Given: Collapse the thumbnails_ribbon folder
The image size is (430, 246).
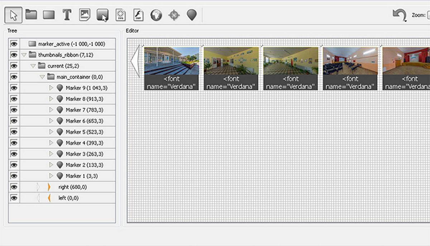Looking at the screenshot, I should point(24,55).
